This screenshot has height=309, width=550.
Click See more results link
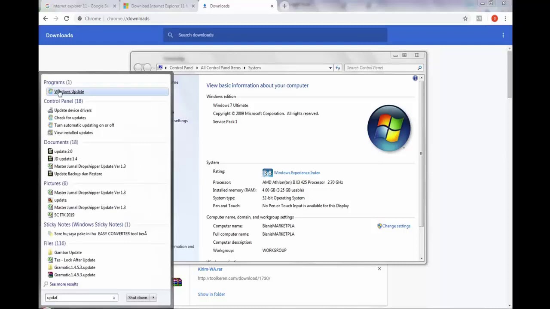(64, 284)
